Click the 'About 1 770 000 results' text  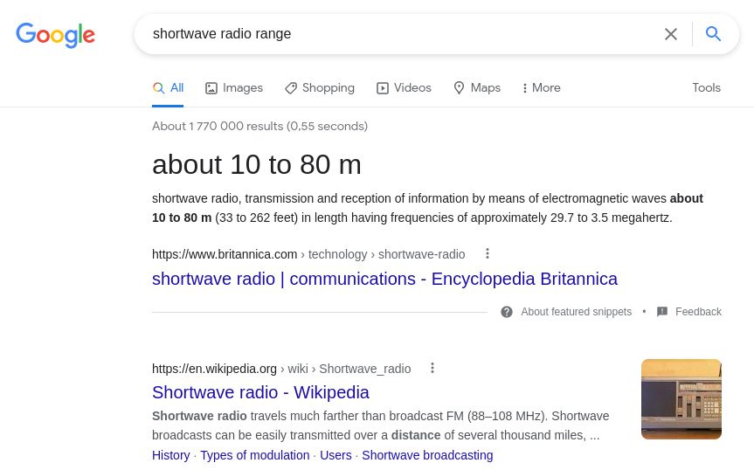(259, 126)
